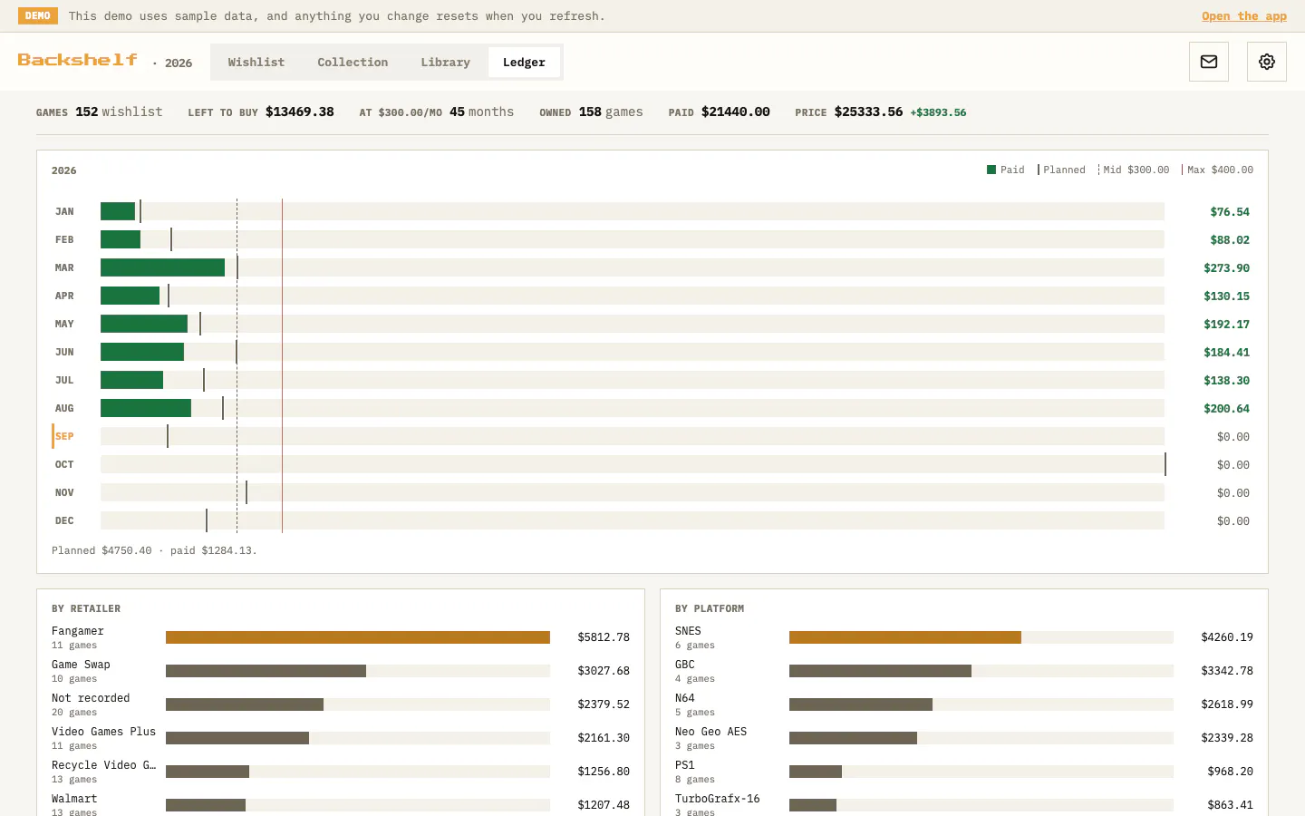The width and height of the screenshot is (1305, 816).
Task: Select the Game Swap retailer row
Action: coord(341,671)
